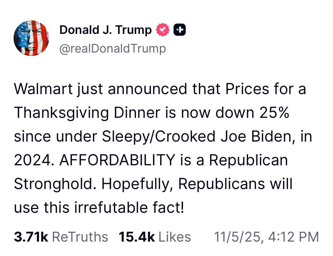Open Donald J. Trump display name
Viewport: 333px width, 256px height.
[105, 30]
